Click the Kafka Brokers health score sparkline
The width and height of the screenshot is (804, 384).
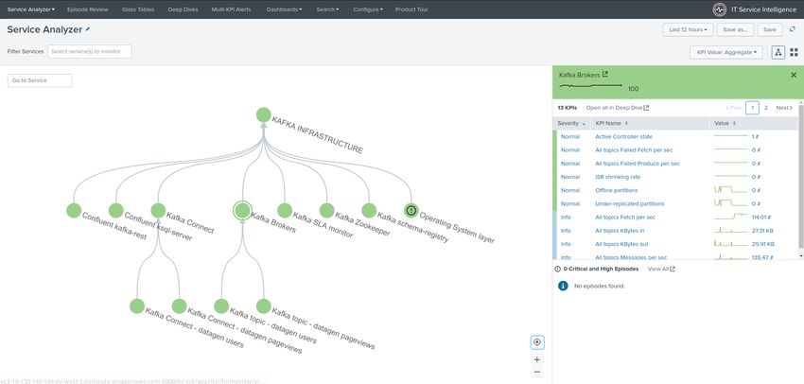tap(590, 86)
